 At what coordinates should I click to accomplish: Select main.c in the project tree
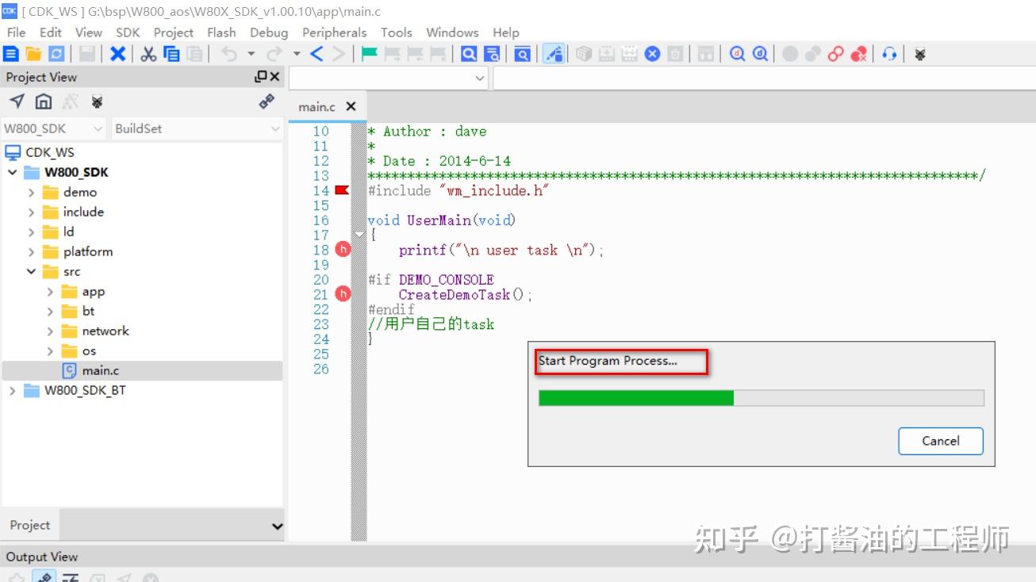pos(102,369)
